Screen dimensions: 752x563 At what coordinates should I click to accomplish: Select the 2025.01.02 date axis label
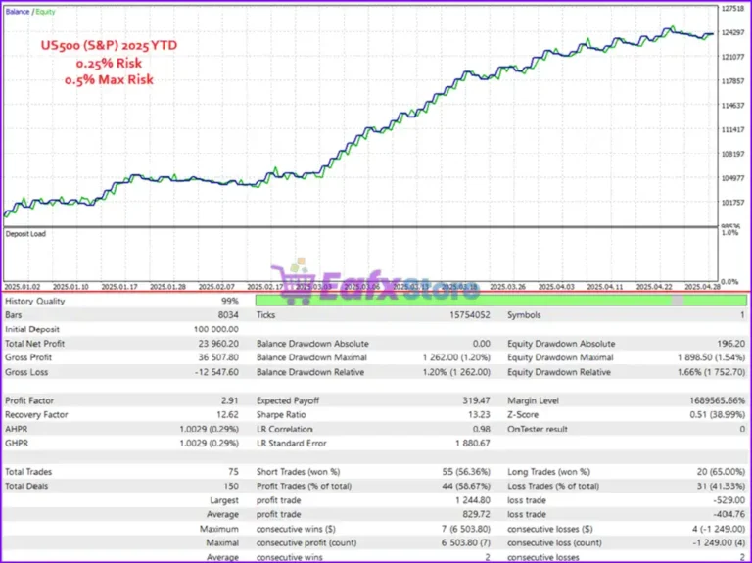coord(23,287)
